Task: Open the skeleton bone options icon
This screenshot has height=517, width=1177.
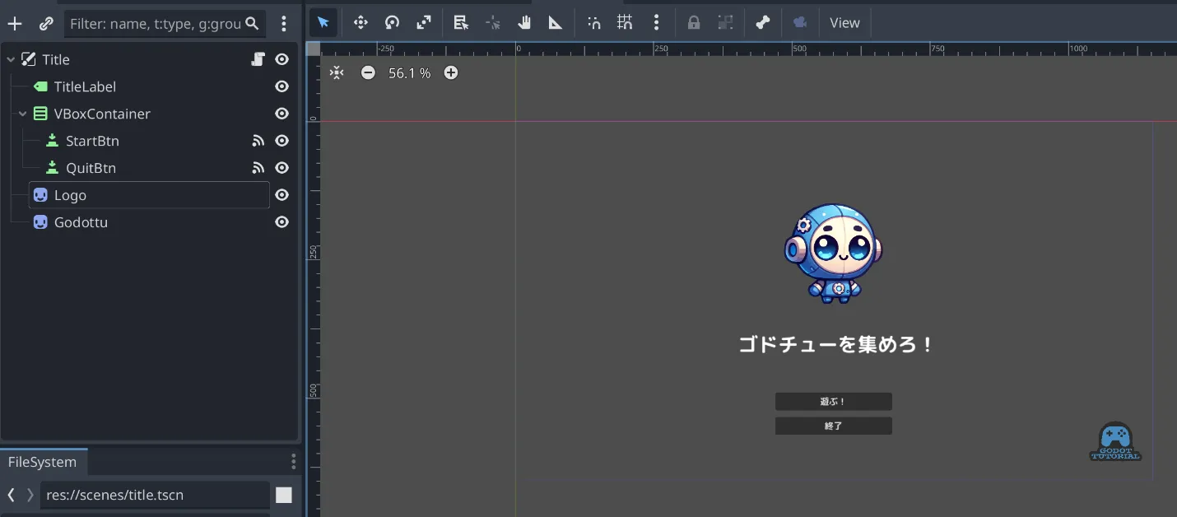Action: point(763,23)
